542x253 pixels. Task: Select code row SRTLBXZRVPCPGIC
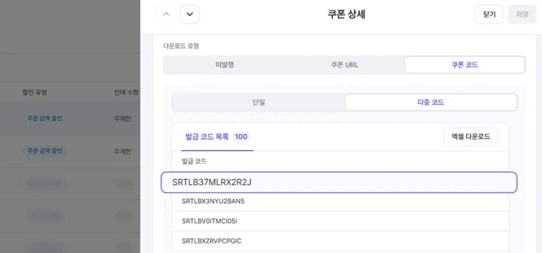click(211, 240)
